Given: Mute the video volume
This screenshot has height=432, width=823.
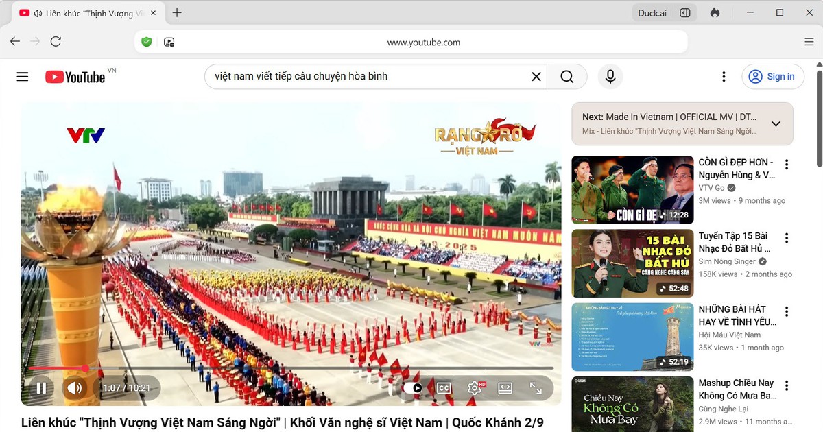Looking at the screenshot, I should 75,388.
